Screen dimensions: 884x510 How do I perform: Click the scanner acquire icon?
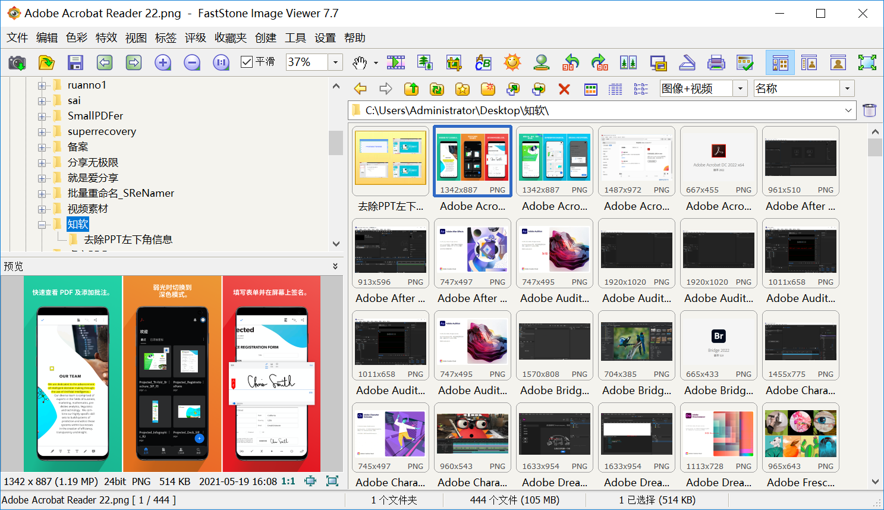coord(687,62)
